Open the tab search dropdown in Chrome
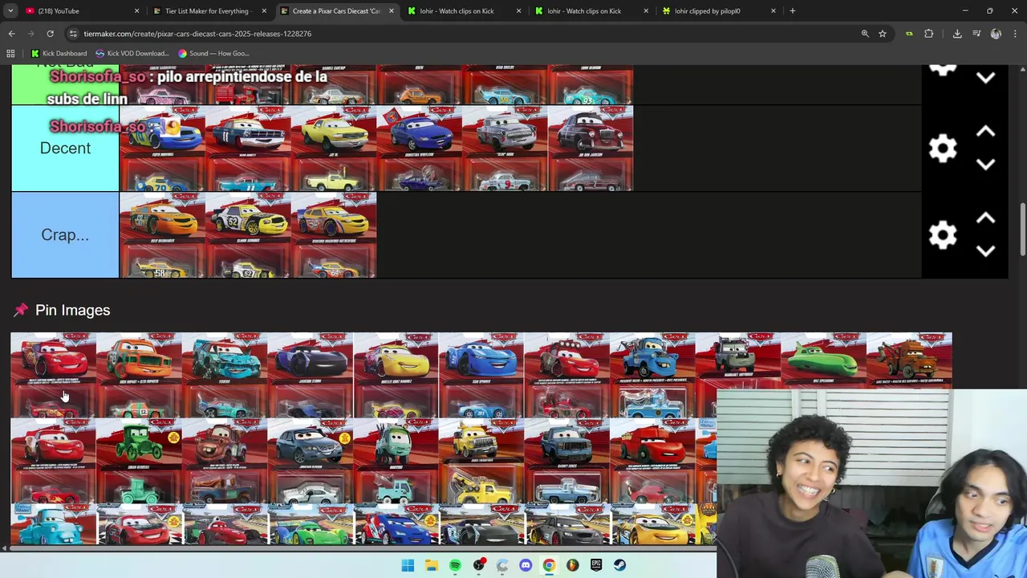This screenshot has height=578, width=1027. (x=10, y=11)
